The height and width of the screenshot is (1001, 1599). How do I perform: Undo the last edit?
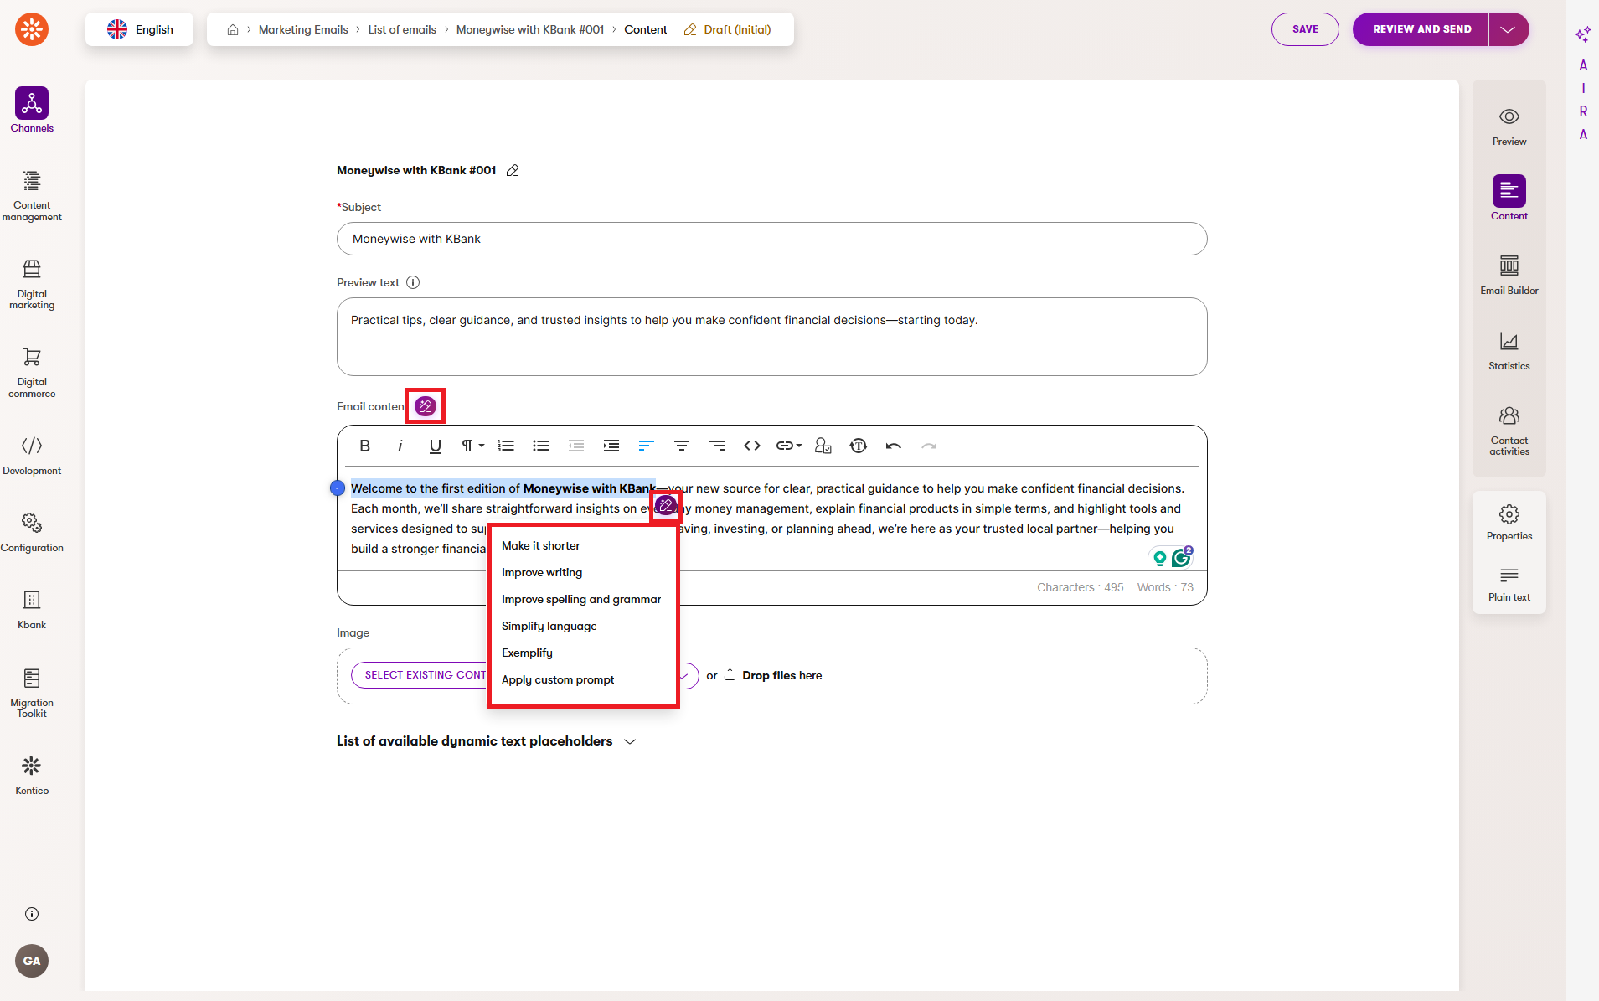pyautogui.click(x=894, y=446)
